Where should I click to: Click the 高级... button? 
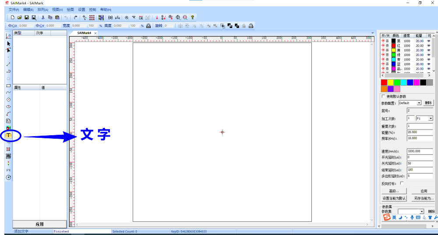pyautogui.click(x=394, y=191)
